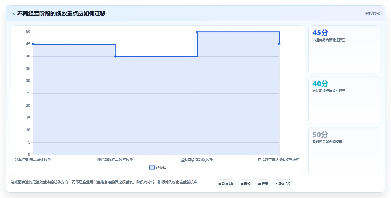391x198 pixels.
Task: Select the 表格 chip
Action: [246, 183]
